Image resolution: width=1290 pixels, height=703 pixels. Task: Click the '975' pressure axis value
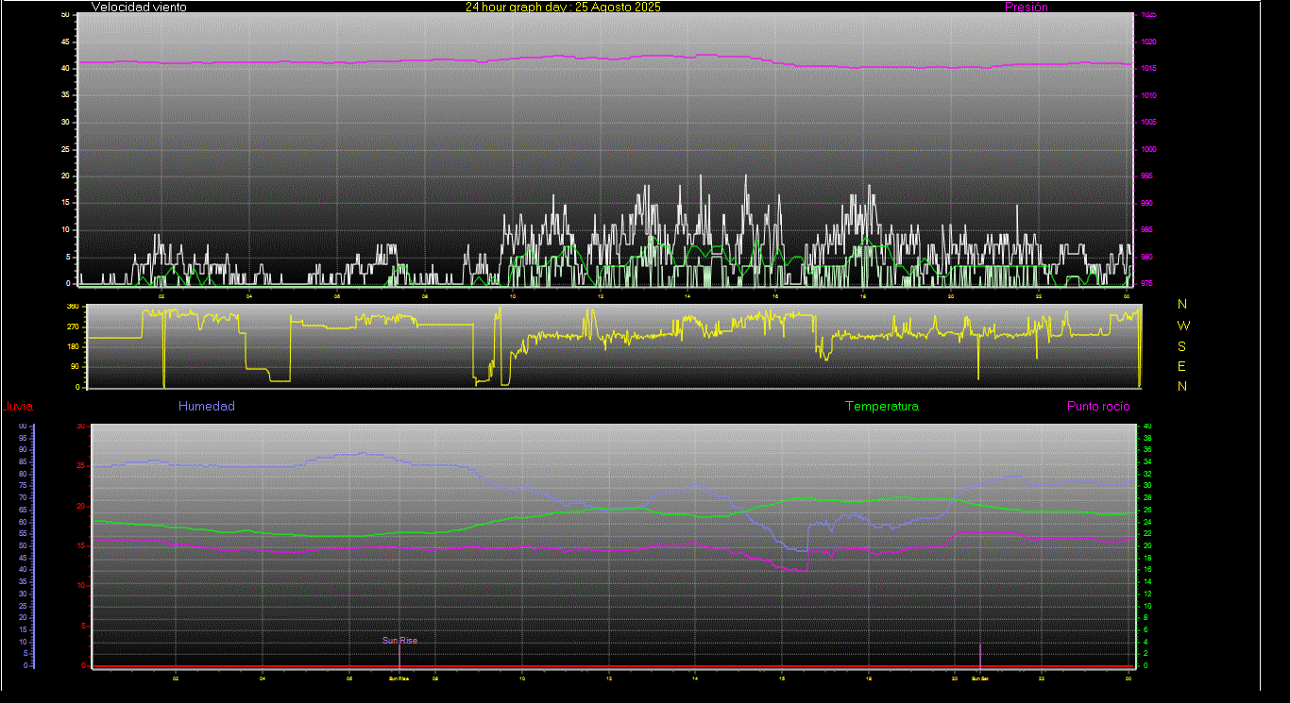[x=1146, y=283]
